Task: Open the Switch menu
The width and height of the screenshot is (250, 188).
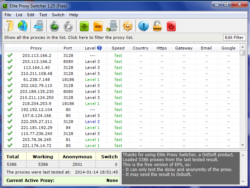Action: [x=58, y=15]
